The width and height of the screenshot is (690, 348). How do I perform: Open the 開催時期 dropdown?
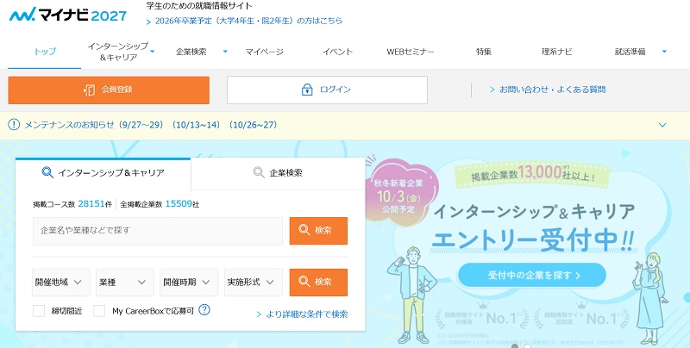189,282
